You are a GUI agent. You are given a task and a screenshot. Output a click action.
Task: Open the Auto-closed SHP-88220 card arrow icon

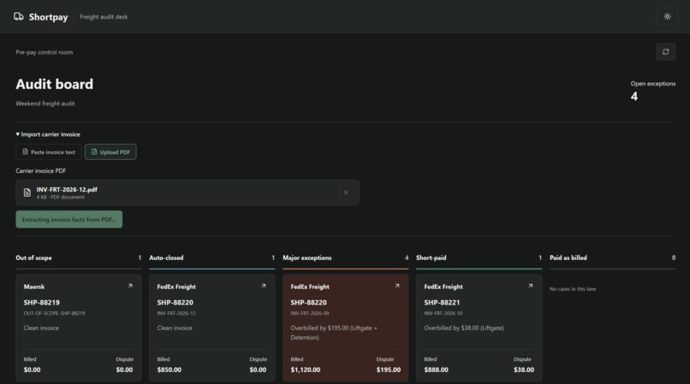click(263, 286)
